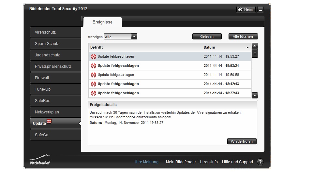The height and width of the screenshot is (176, 313).
Task: Click the error icon of the 19:53:27 event
Action: (x=94, y=57)
